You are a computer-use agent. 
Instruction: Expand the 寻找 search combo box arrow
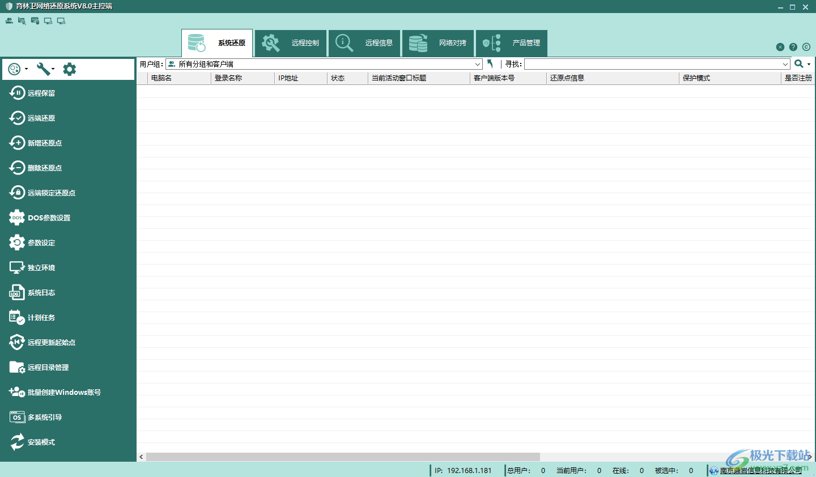(785, 65)
